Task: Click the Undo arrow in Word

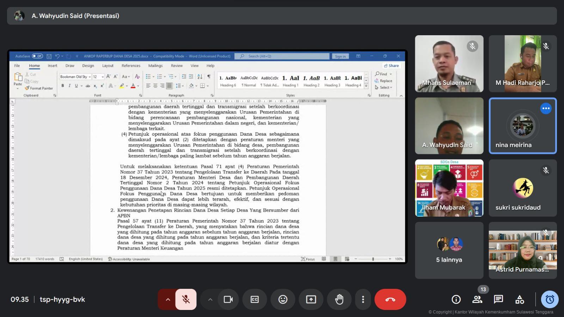Action: [x=57, y=56]
